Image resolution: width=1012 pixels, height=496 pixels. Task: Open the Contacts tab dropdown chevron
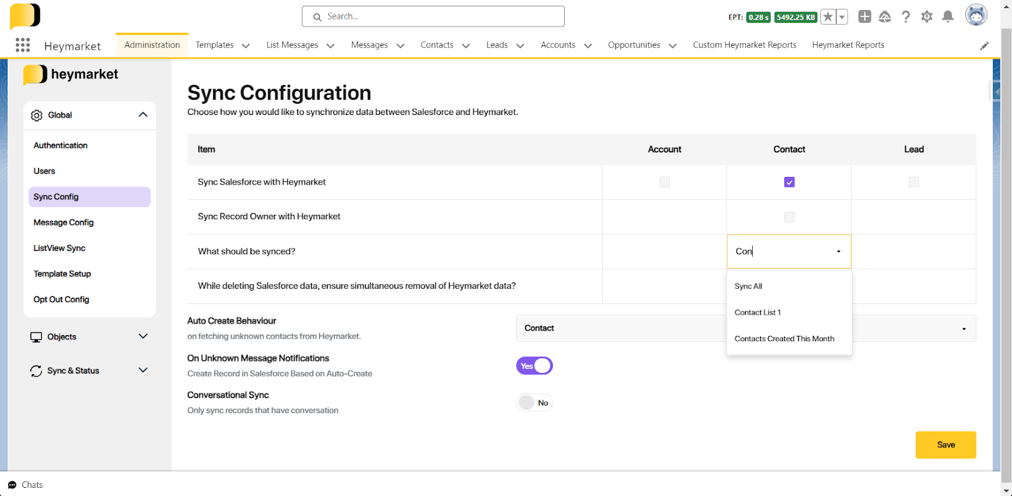[x=466, y=45]
